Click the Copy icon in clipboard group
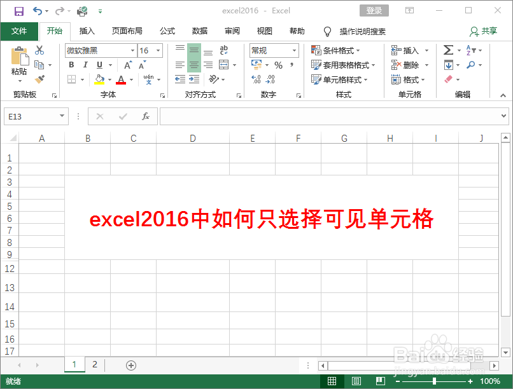Screen dimensions: 513x389 [x=39, y=65]
